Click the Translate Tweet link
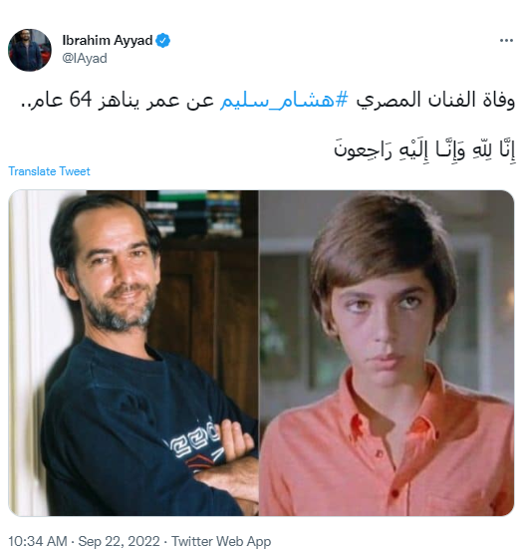The image size is (526, 550). tap(49, 171)
